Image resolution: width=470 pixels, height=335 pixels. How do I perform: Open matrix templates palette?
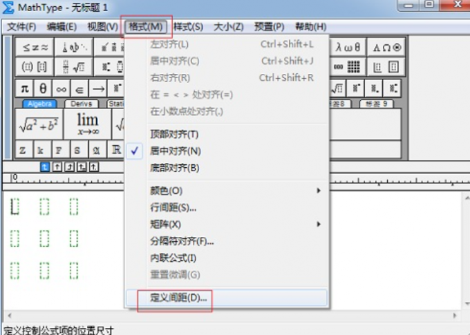click(x=348, y=66)
